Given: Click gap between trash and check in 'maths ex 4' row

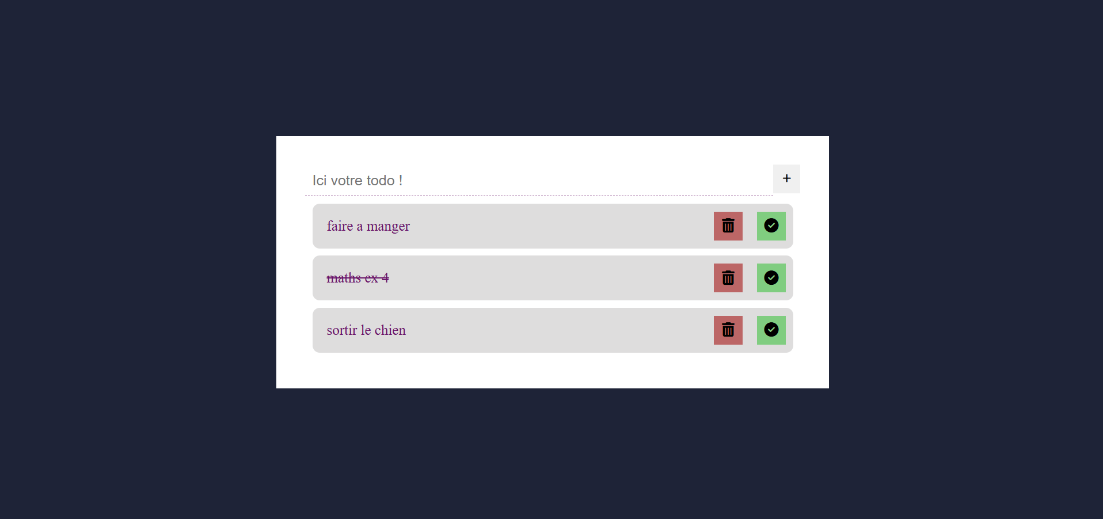Looking at the screenshot, I should point(750,278).
